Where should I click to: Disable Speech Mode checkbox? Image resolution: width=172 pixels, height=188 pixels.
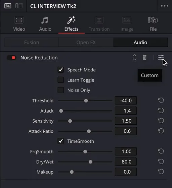[x=61, y=70]
